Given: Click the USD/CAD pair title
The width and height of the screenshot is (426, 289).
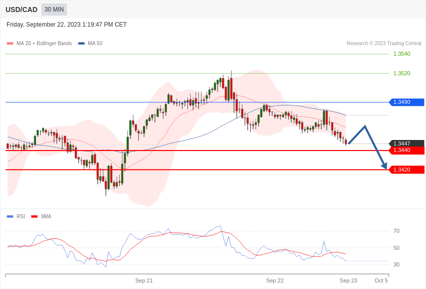Looking at the screenshot, I should tap(22, 10).
